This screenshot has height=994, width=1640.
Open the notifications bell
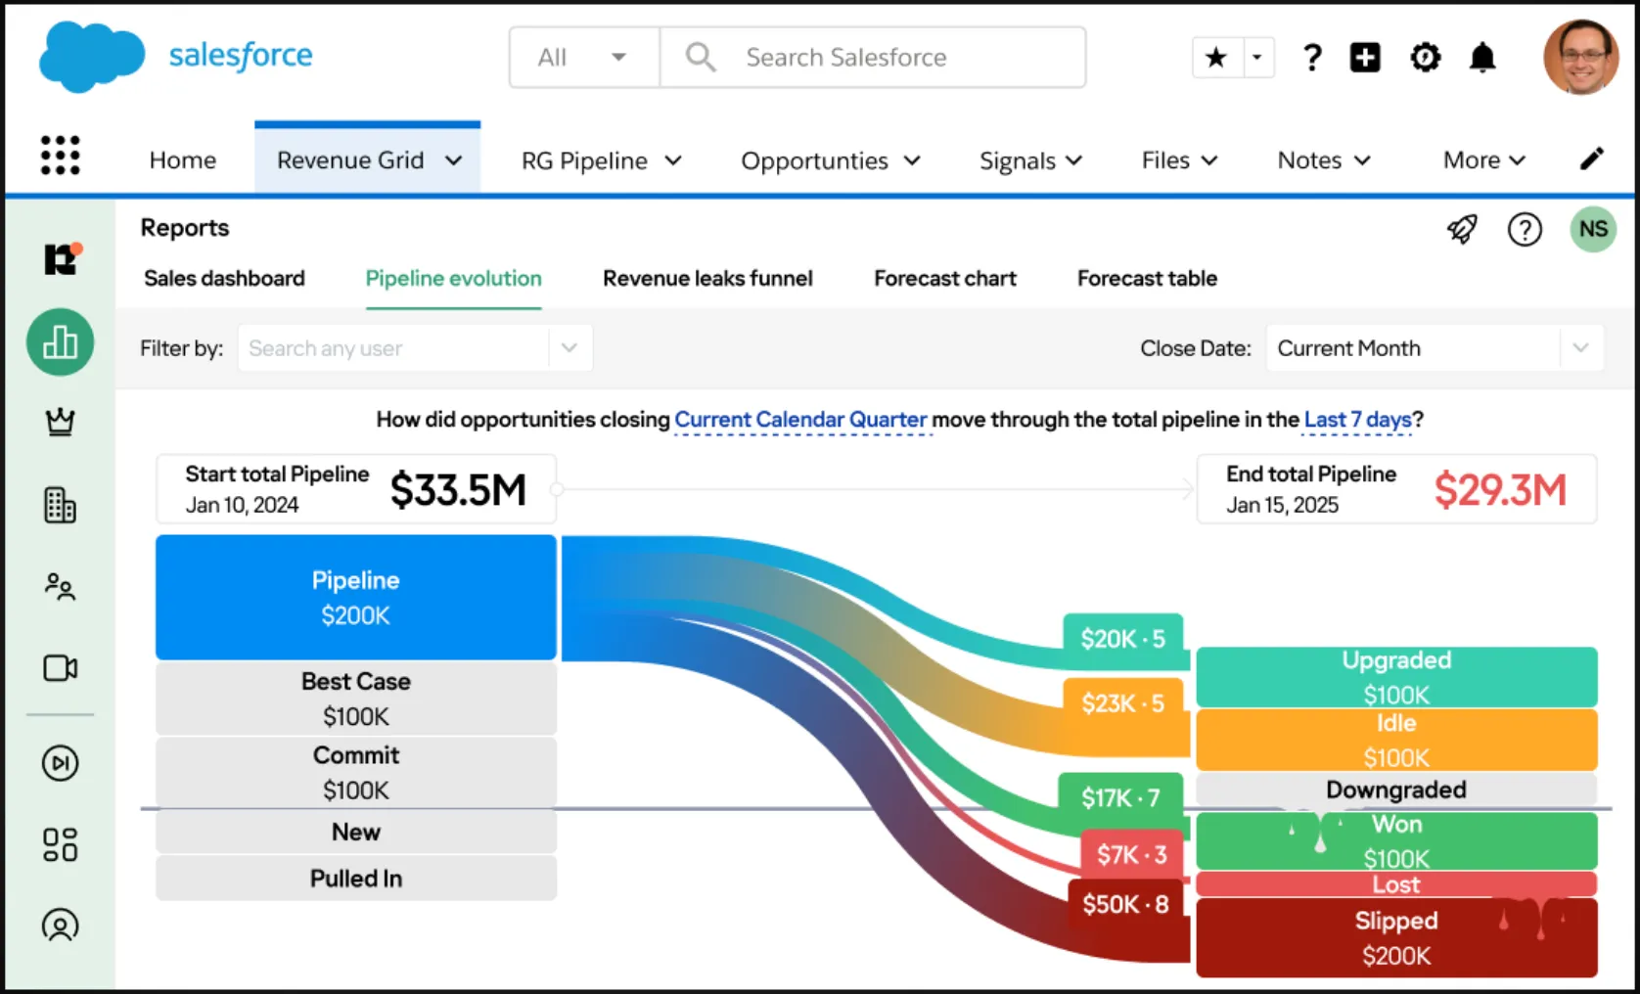(x=1482, y=58)
